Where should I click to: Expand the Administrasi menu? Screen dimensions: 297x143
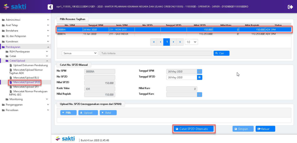tap(25, 20)
